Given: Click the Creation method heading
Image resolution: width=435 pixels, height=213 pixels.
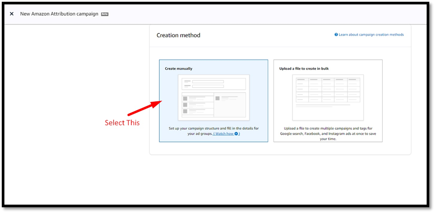Looking at the screenshot, I should [179, 35].
